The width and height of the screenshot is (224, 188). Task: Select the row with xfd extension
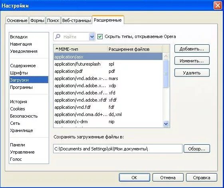[108, 93]
